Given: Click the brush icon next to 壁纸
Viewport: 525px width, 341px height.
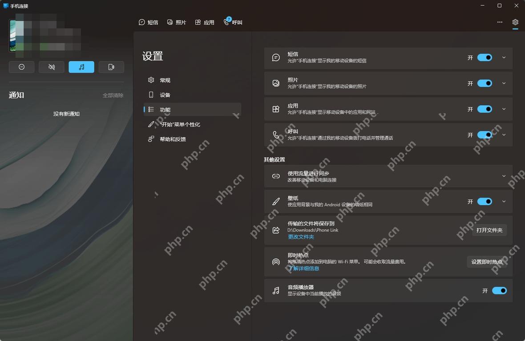Looking at the screenshot, I should (276, 202).
